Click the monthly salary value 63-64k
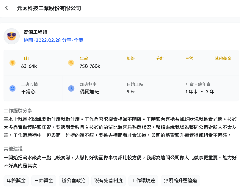Viewport: 240px width, 187px height. 29,66
